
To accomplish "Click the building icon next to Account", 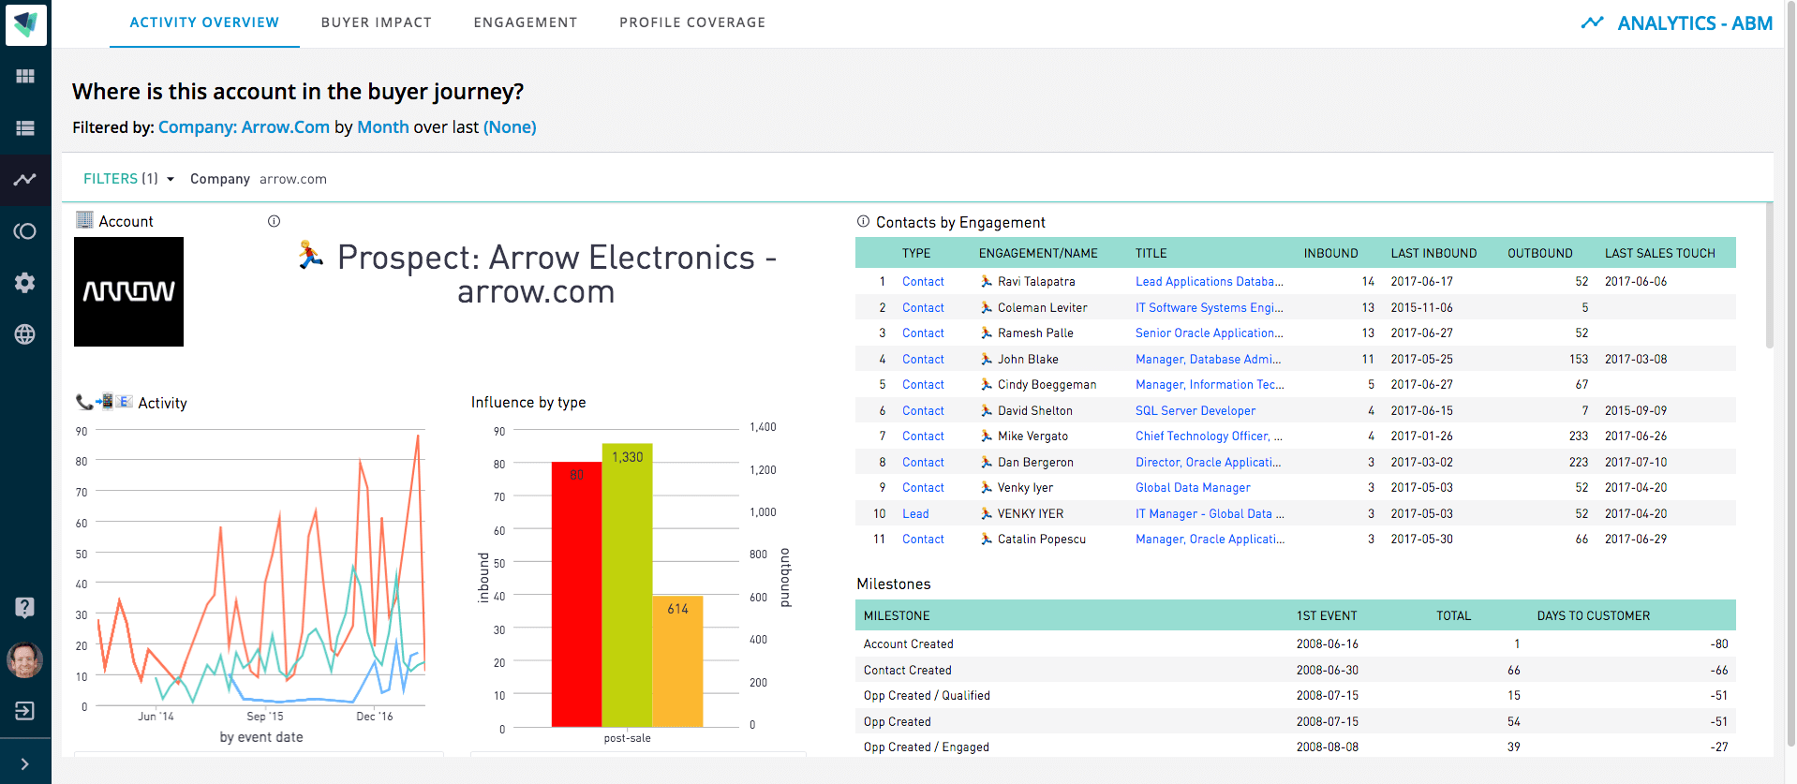I will click(x=84, y=220).
